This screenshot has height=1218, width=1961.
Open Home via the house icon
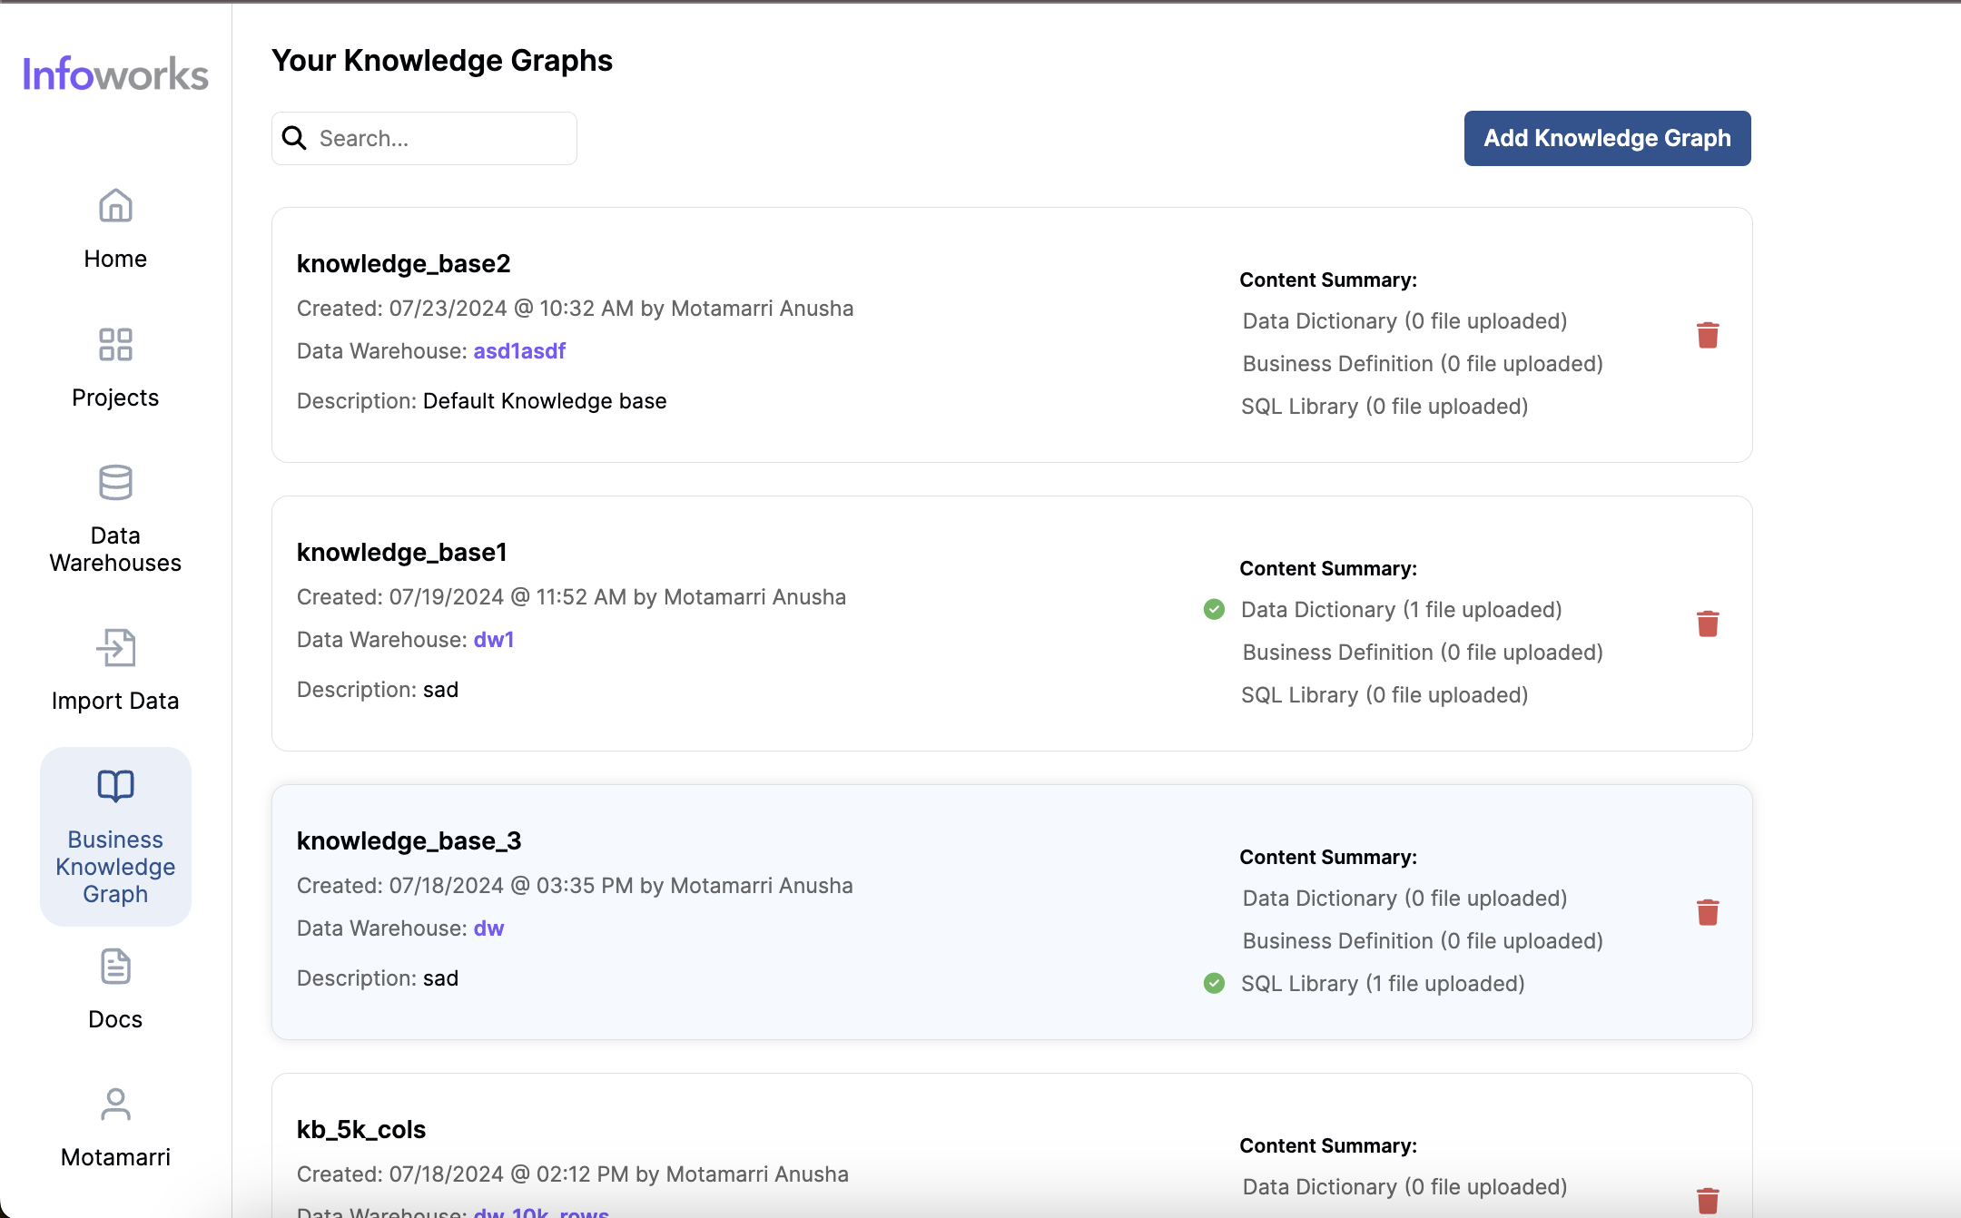[115, 205]
